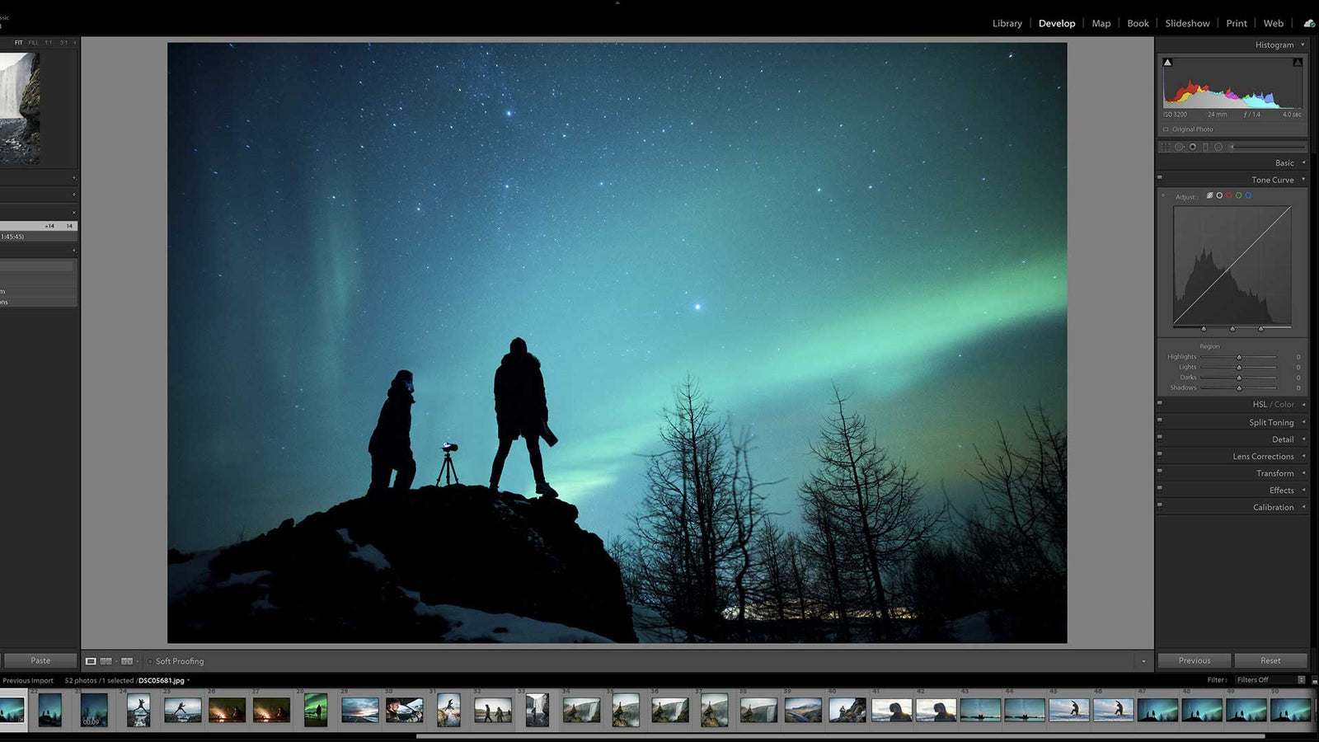This screenshot has height=742, width=1319.
Task: Select the Spot Removal tool
Action: point(1180,146)
